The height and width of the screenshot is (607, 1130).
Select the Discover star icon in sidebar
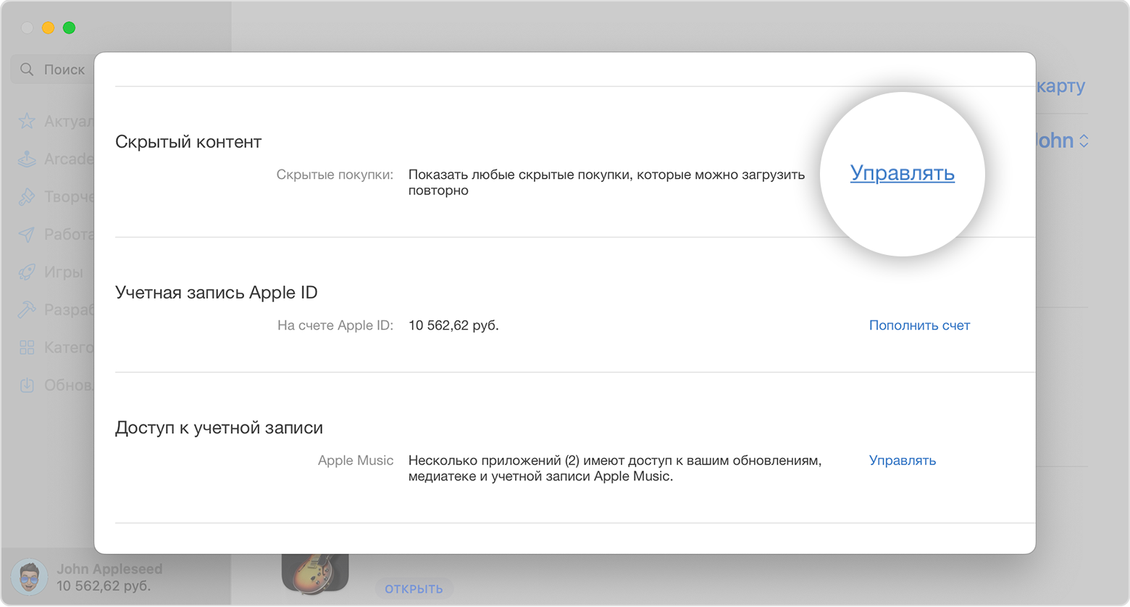(27, 121)
